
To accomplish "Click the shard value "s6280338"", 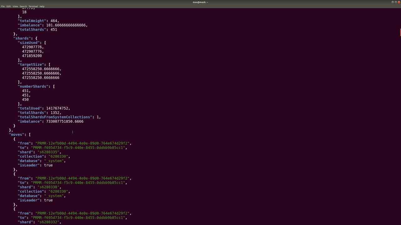I will click(48, 187).
